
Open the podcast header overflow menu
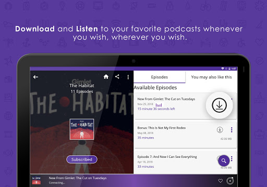point(128,77)
